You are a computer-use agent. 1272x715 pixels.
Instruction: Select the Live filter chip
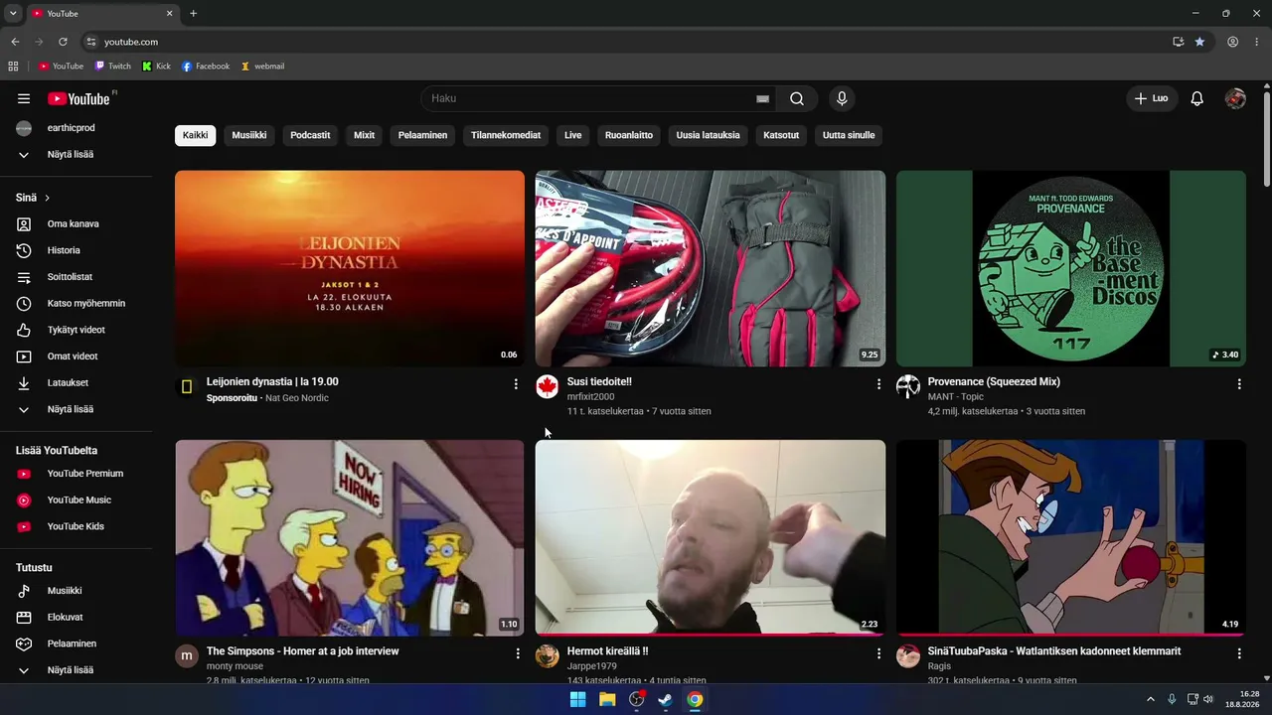pos(573,135)
